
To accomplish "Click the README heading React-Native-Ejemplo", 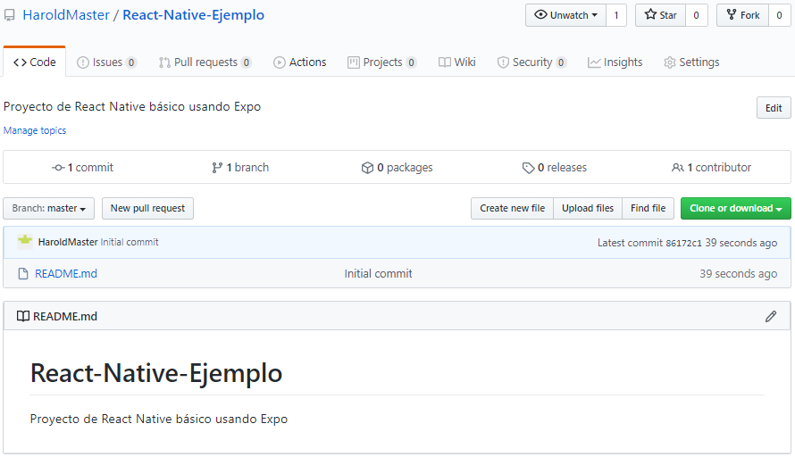I will (x=156, y=373).
